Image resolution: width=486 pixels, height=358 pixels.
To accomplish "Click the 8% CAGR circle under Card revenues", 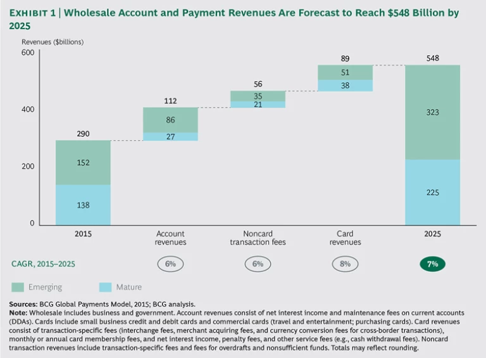I will [345, 264].
